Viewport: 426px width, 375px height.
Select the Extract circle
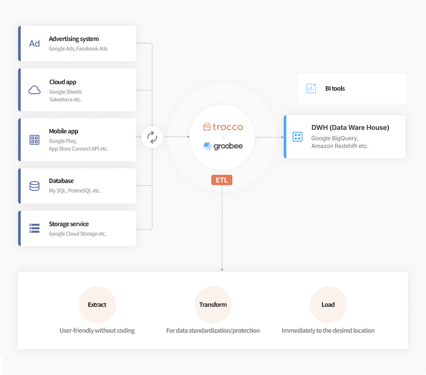point(97,305)
